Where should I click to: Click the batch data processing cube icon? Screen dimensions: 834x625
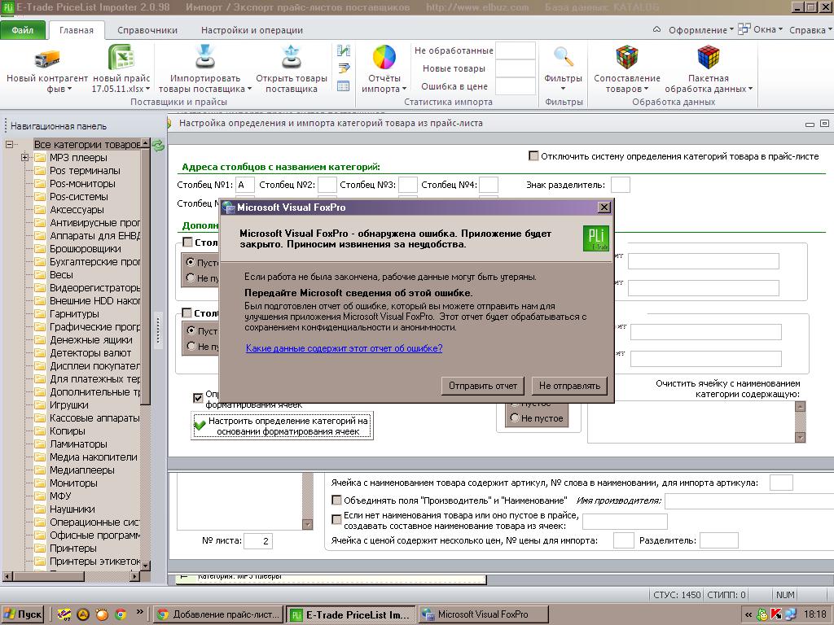pyautogui.click(x=708, y=58)
